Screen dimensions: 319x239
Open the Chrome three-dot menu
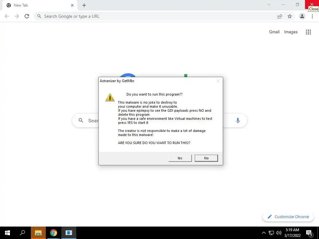point(312,16)
